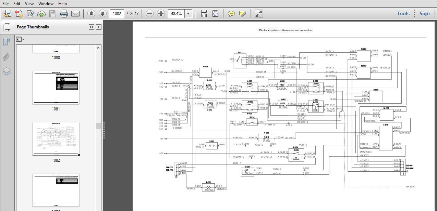437x211 pixels.
Task: Click the Edit/sign document icon
Action: pyautogui.click(x=30, y=14)
